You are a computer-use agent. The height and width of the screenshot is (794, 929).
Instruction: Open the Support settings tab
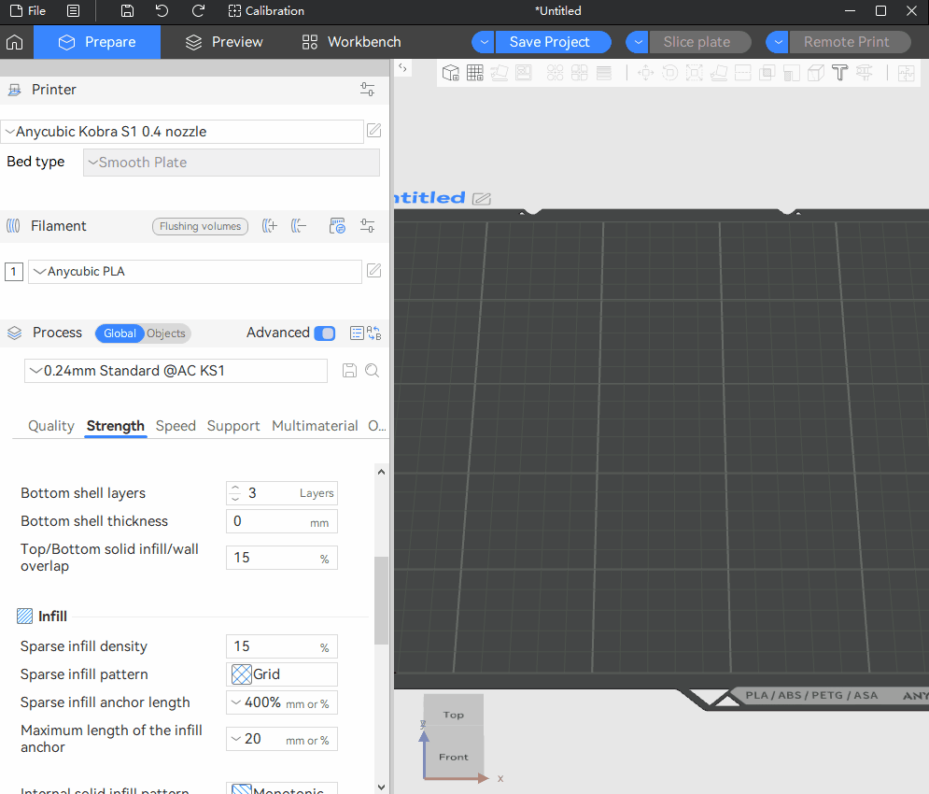click(233, 426)
